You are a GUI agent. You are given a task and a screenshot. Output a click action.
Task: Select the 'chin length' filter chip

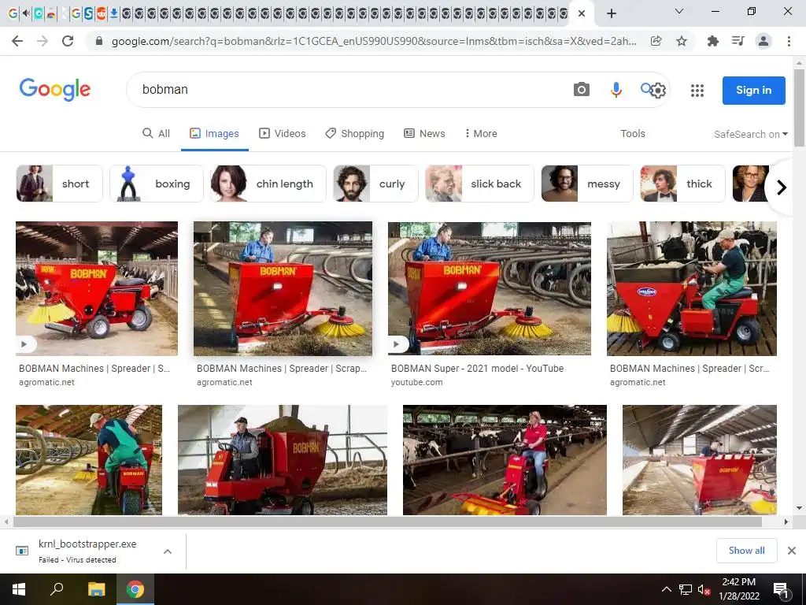click(268, 184)
